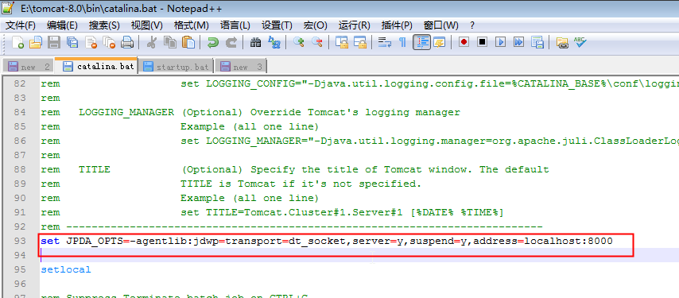Screen dimensions: 679x298
Task: Start macro recording with red button
Action: click(x=464, y=42)
